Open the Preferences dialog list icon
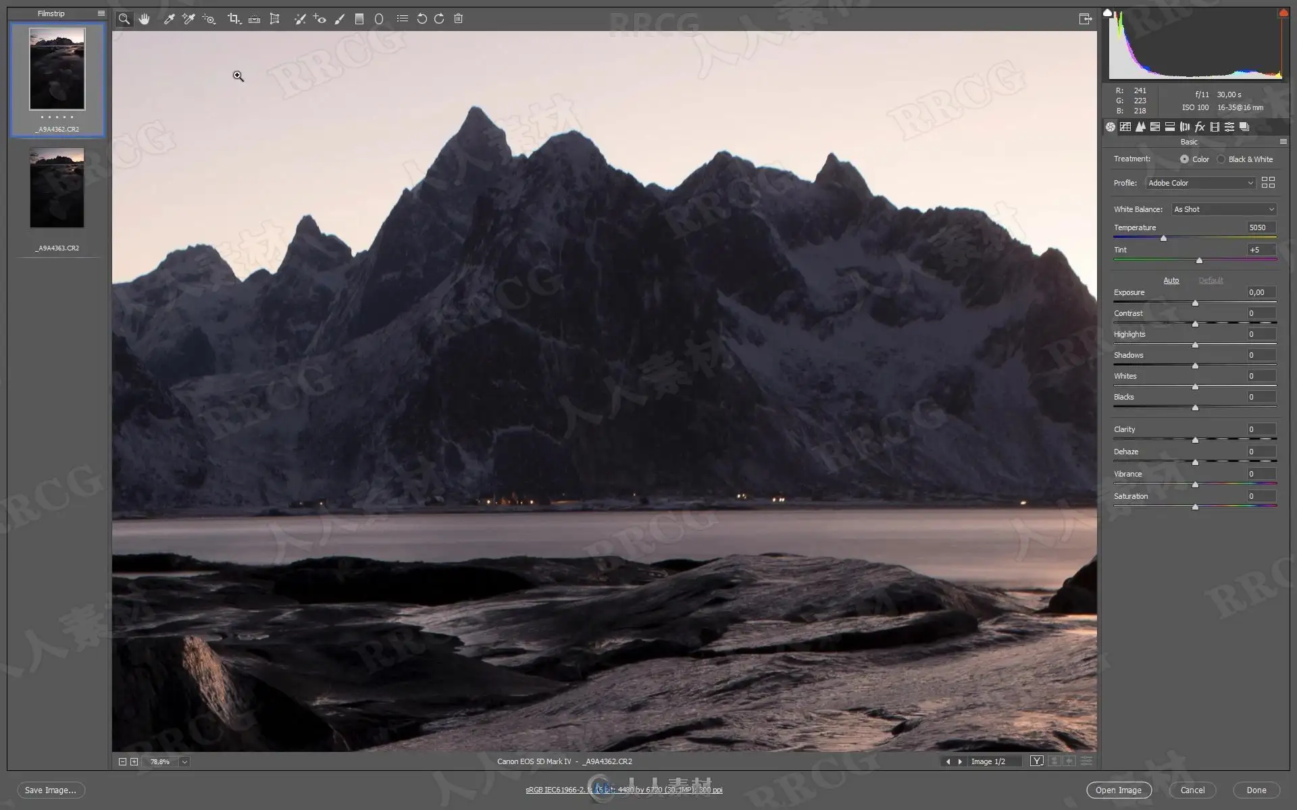Viewport: 1297px width, 810px height. click(x=402, y=18)
